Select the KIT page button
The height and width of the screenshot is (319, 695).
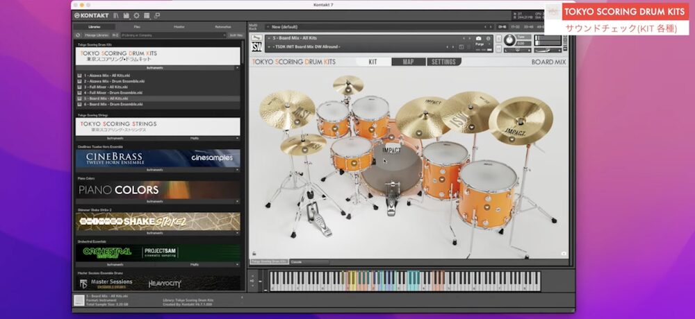pyautogui.click(x=373, y=62)
